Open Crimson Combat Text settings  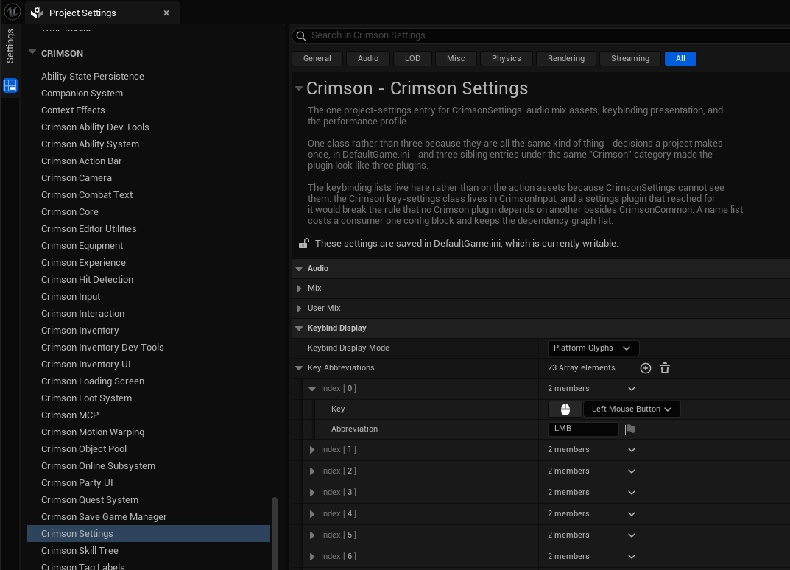pyautogui.click(x=87, y=195)
